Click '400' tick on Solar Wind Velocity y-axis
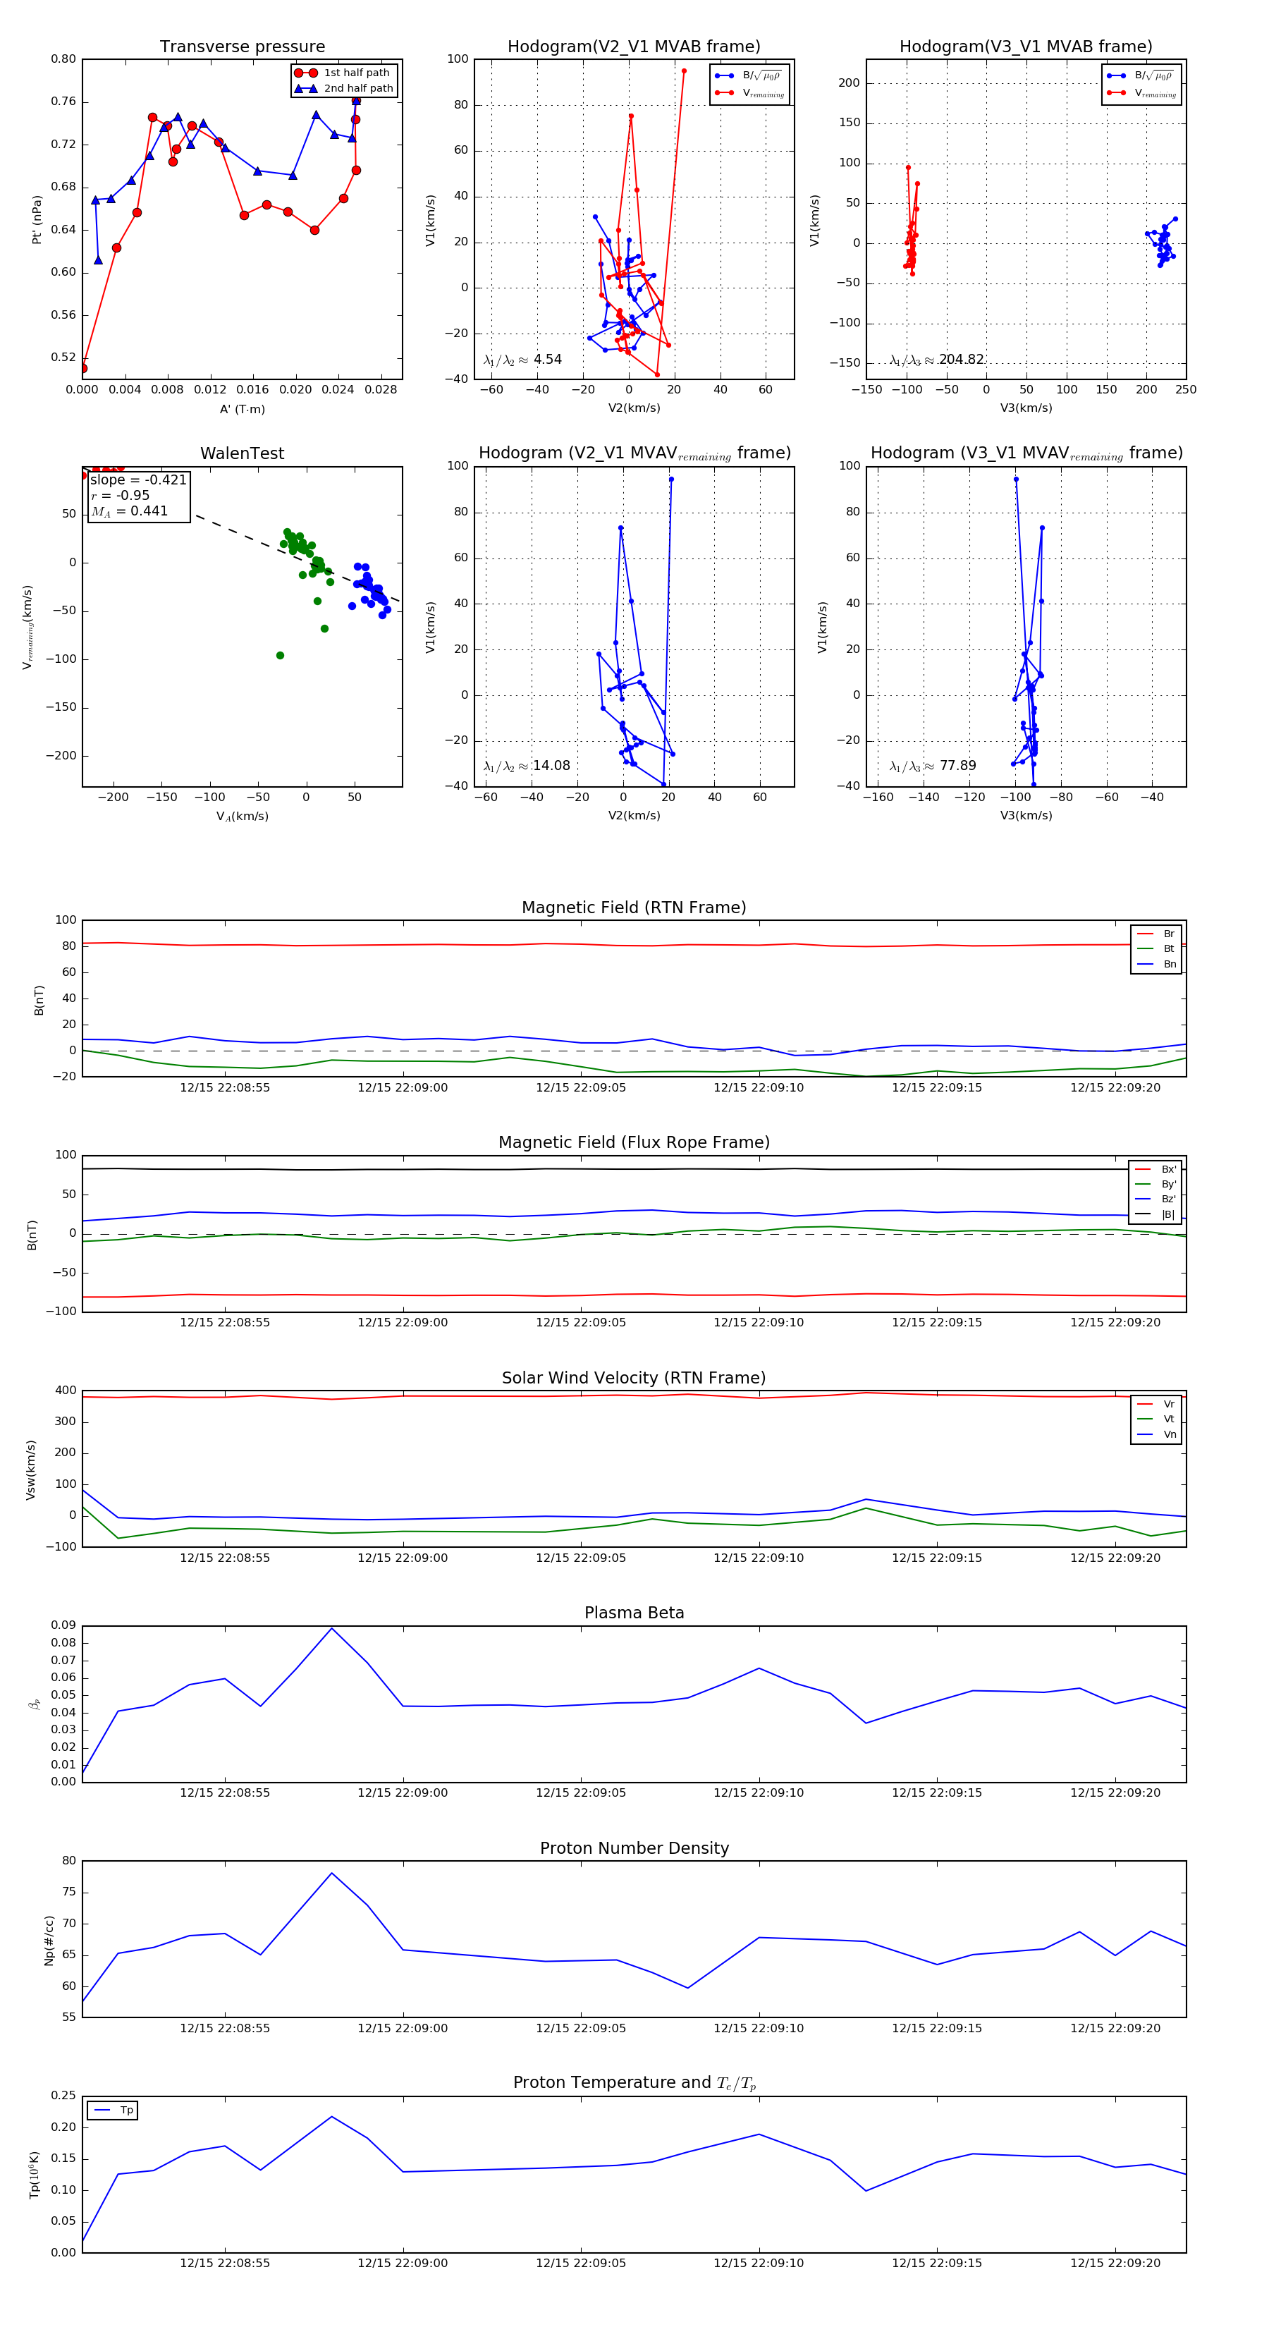The height and width of the screenshot is (2327, 1269). point(66,1391)
